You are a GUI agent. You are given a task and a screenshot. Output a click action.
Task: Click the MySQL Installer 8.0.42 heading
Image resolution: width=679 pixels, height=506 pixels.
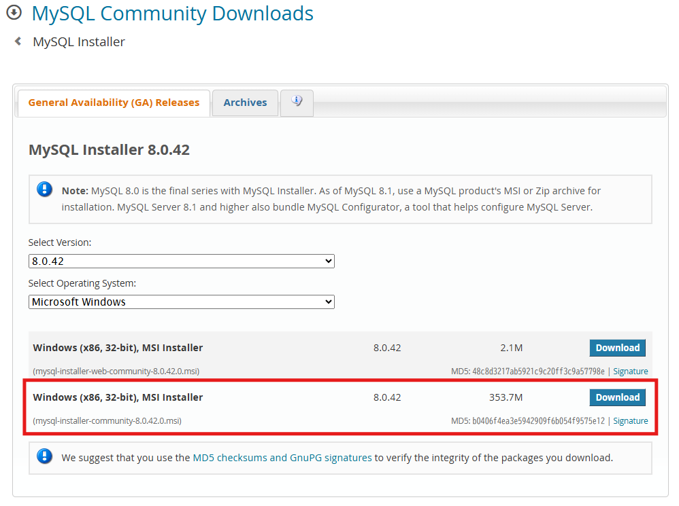[109, 150]
